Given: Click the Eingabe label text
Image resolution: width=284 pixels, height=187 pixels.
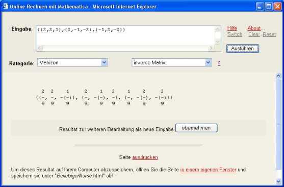Looking at the screenshot, I should coord(22,29).
